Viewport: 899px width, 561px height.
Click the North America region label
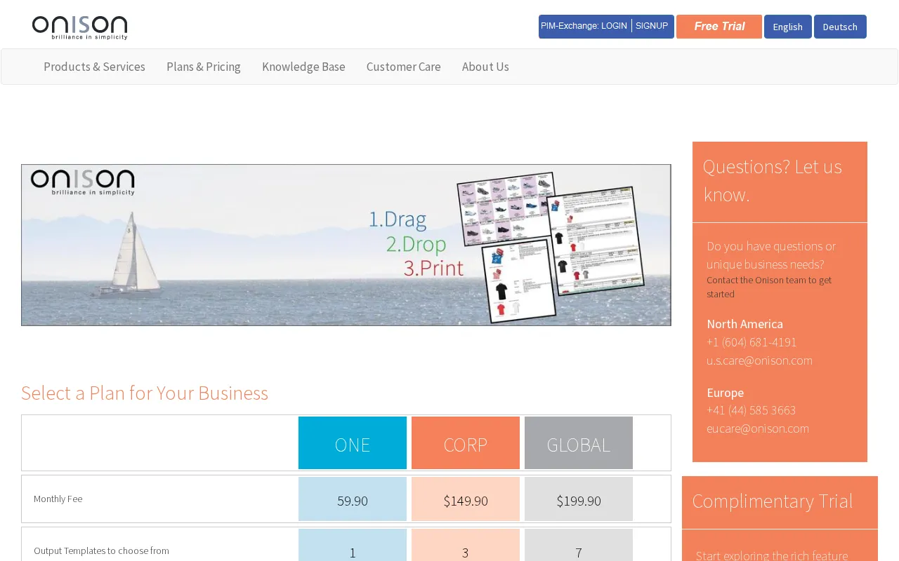tap(744, 324)
